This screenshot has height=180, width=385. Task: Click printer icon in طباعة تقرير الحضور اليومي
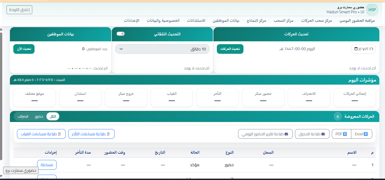[x=286, y=134]
